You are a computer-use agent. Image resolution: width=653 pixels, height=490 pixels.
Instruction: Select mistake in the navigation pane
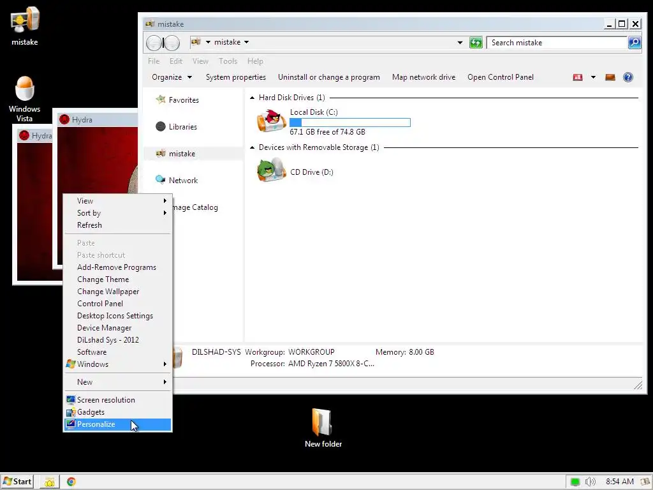click(x=193, y=153)
